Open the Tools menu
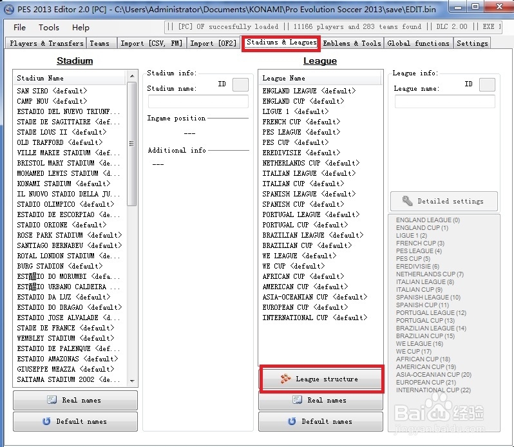 [48, 28]
